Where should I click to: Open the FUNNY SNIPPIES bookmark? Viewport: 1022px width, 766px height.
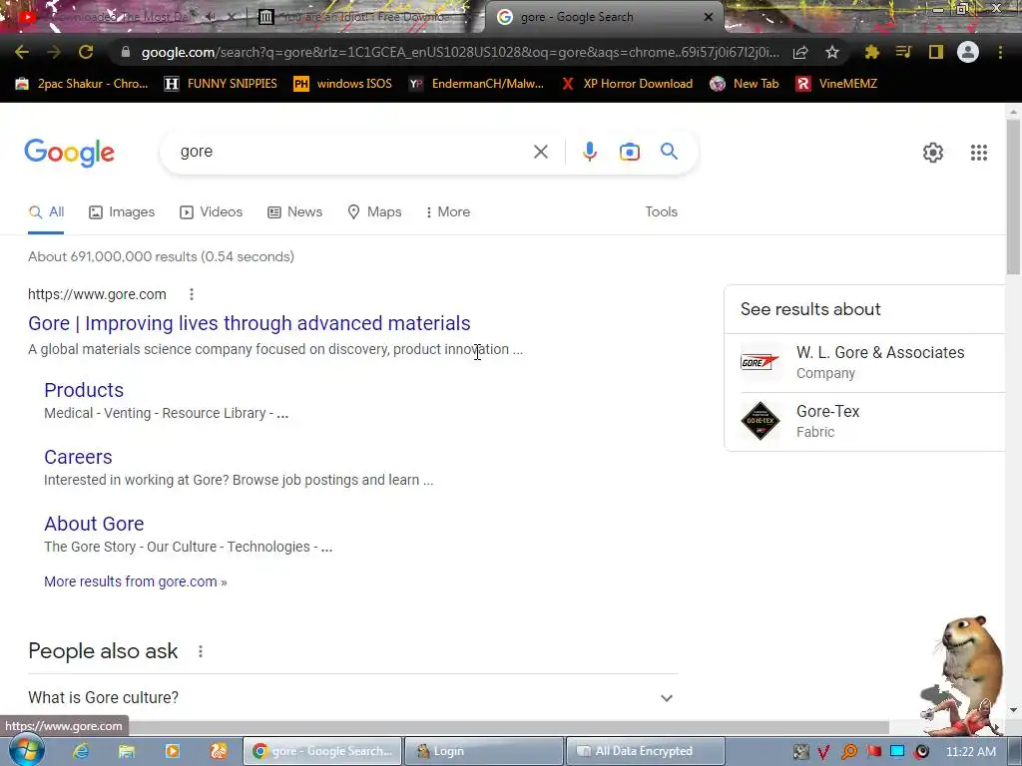[x=221, y=84]
